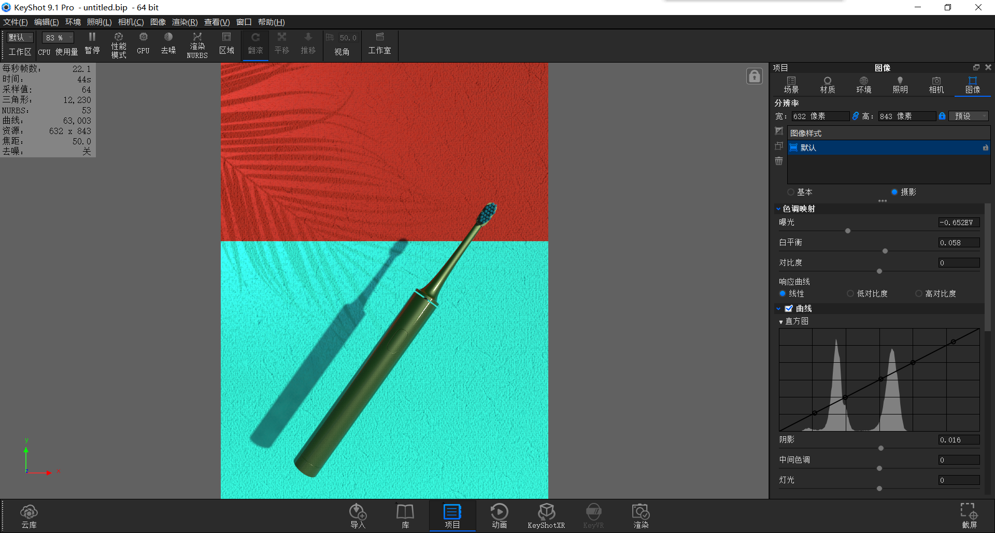Select the 摄影 radio button
The width and height of the screenshot is (995, 533).
pyautogui.click(x=894, y=192)
